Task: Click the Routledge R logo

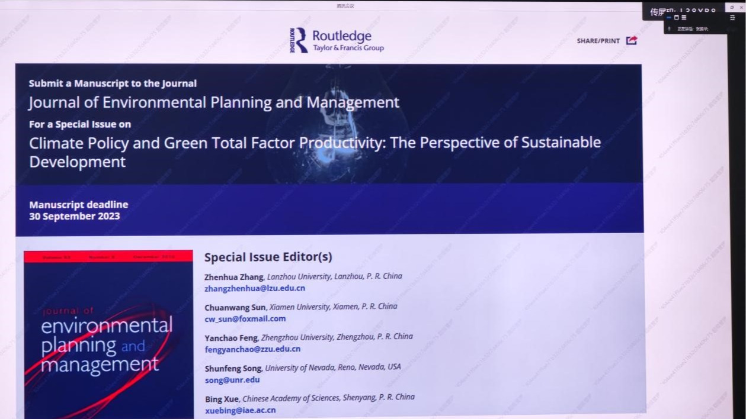Action: 299,40
